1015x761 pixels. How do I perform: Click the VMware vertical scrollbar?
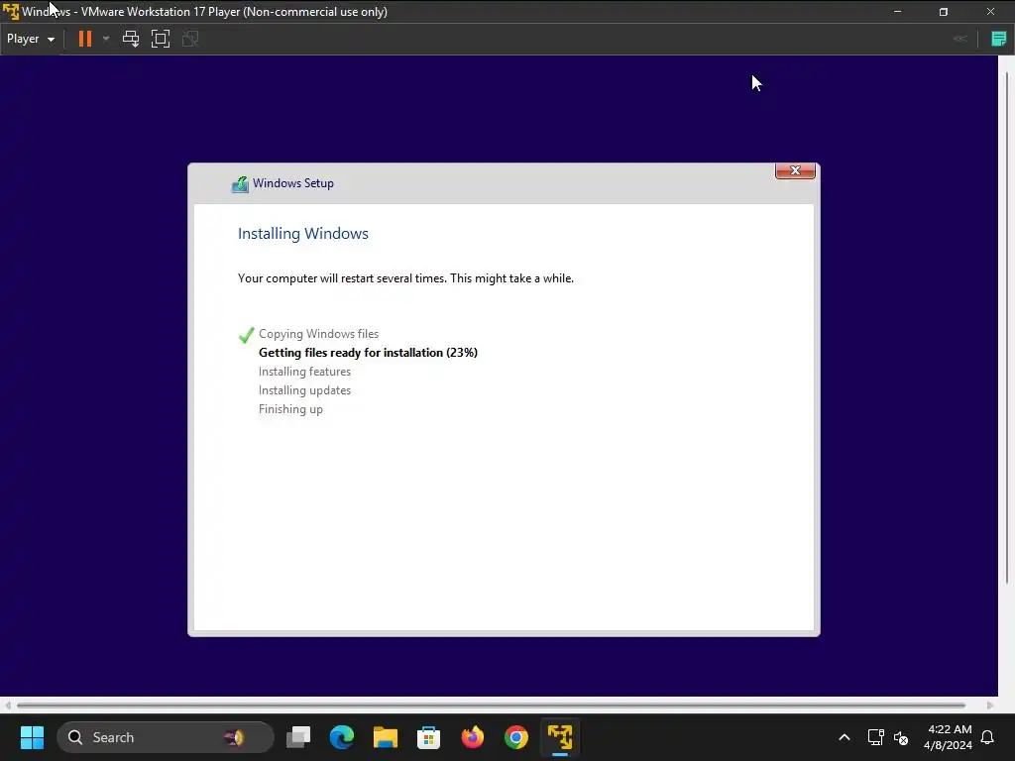tap(1007, 327)
